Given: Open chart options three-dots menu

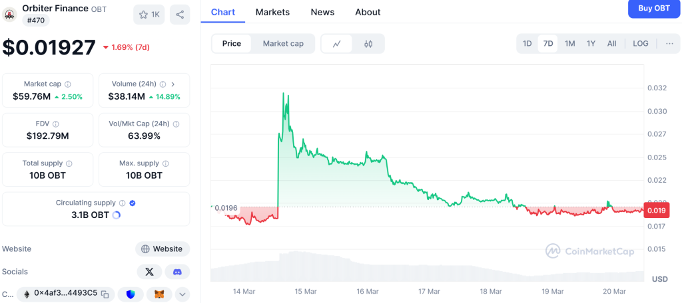Looking at the screenshot, I should point(669,44).
